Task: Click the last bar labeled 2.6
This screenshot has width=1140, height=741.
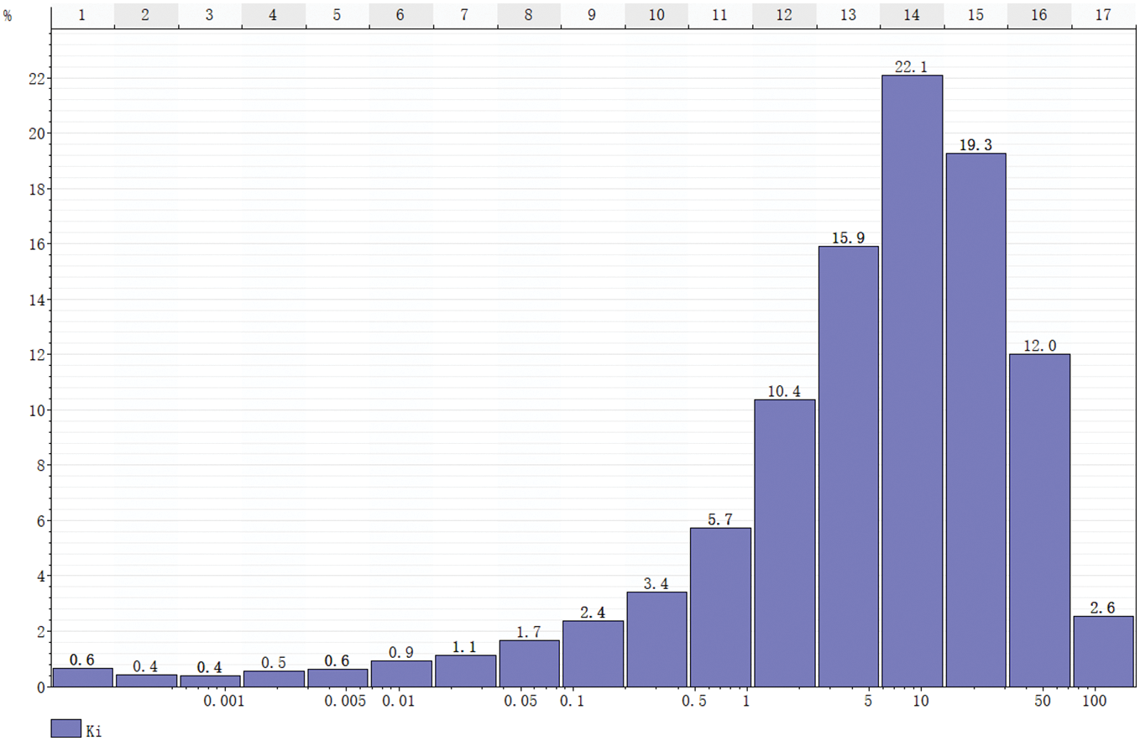Action: pyautogui.click(x=1103, y=651)
